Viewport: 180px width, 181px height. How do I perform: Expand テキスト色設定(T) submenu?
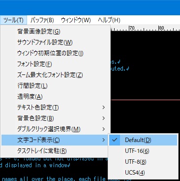point(56,108)
